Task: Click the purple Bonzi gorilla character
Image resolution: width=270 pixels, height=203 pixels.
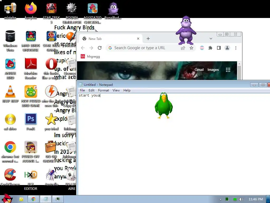Action: [186, 30]
